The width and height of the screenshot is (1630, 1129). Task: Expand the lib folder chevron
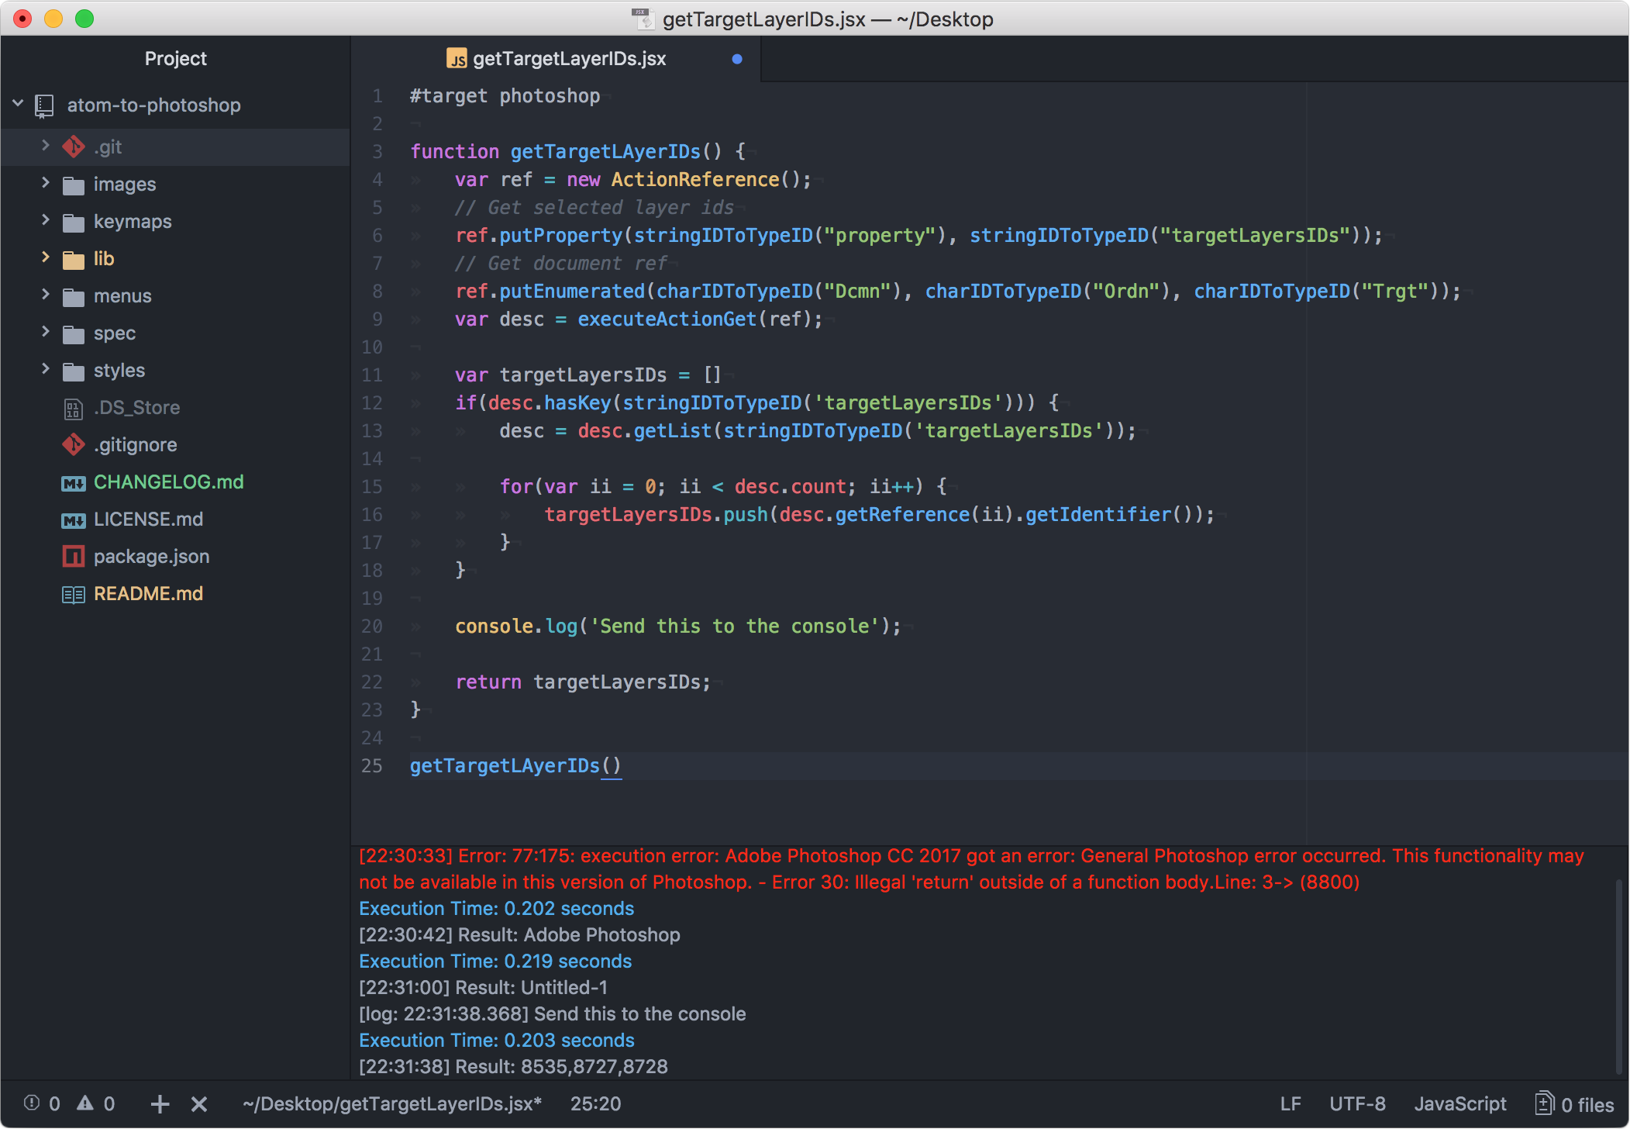[x=45, y=257]
